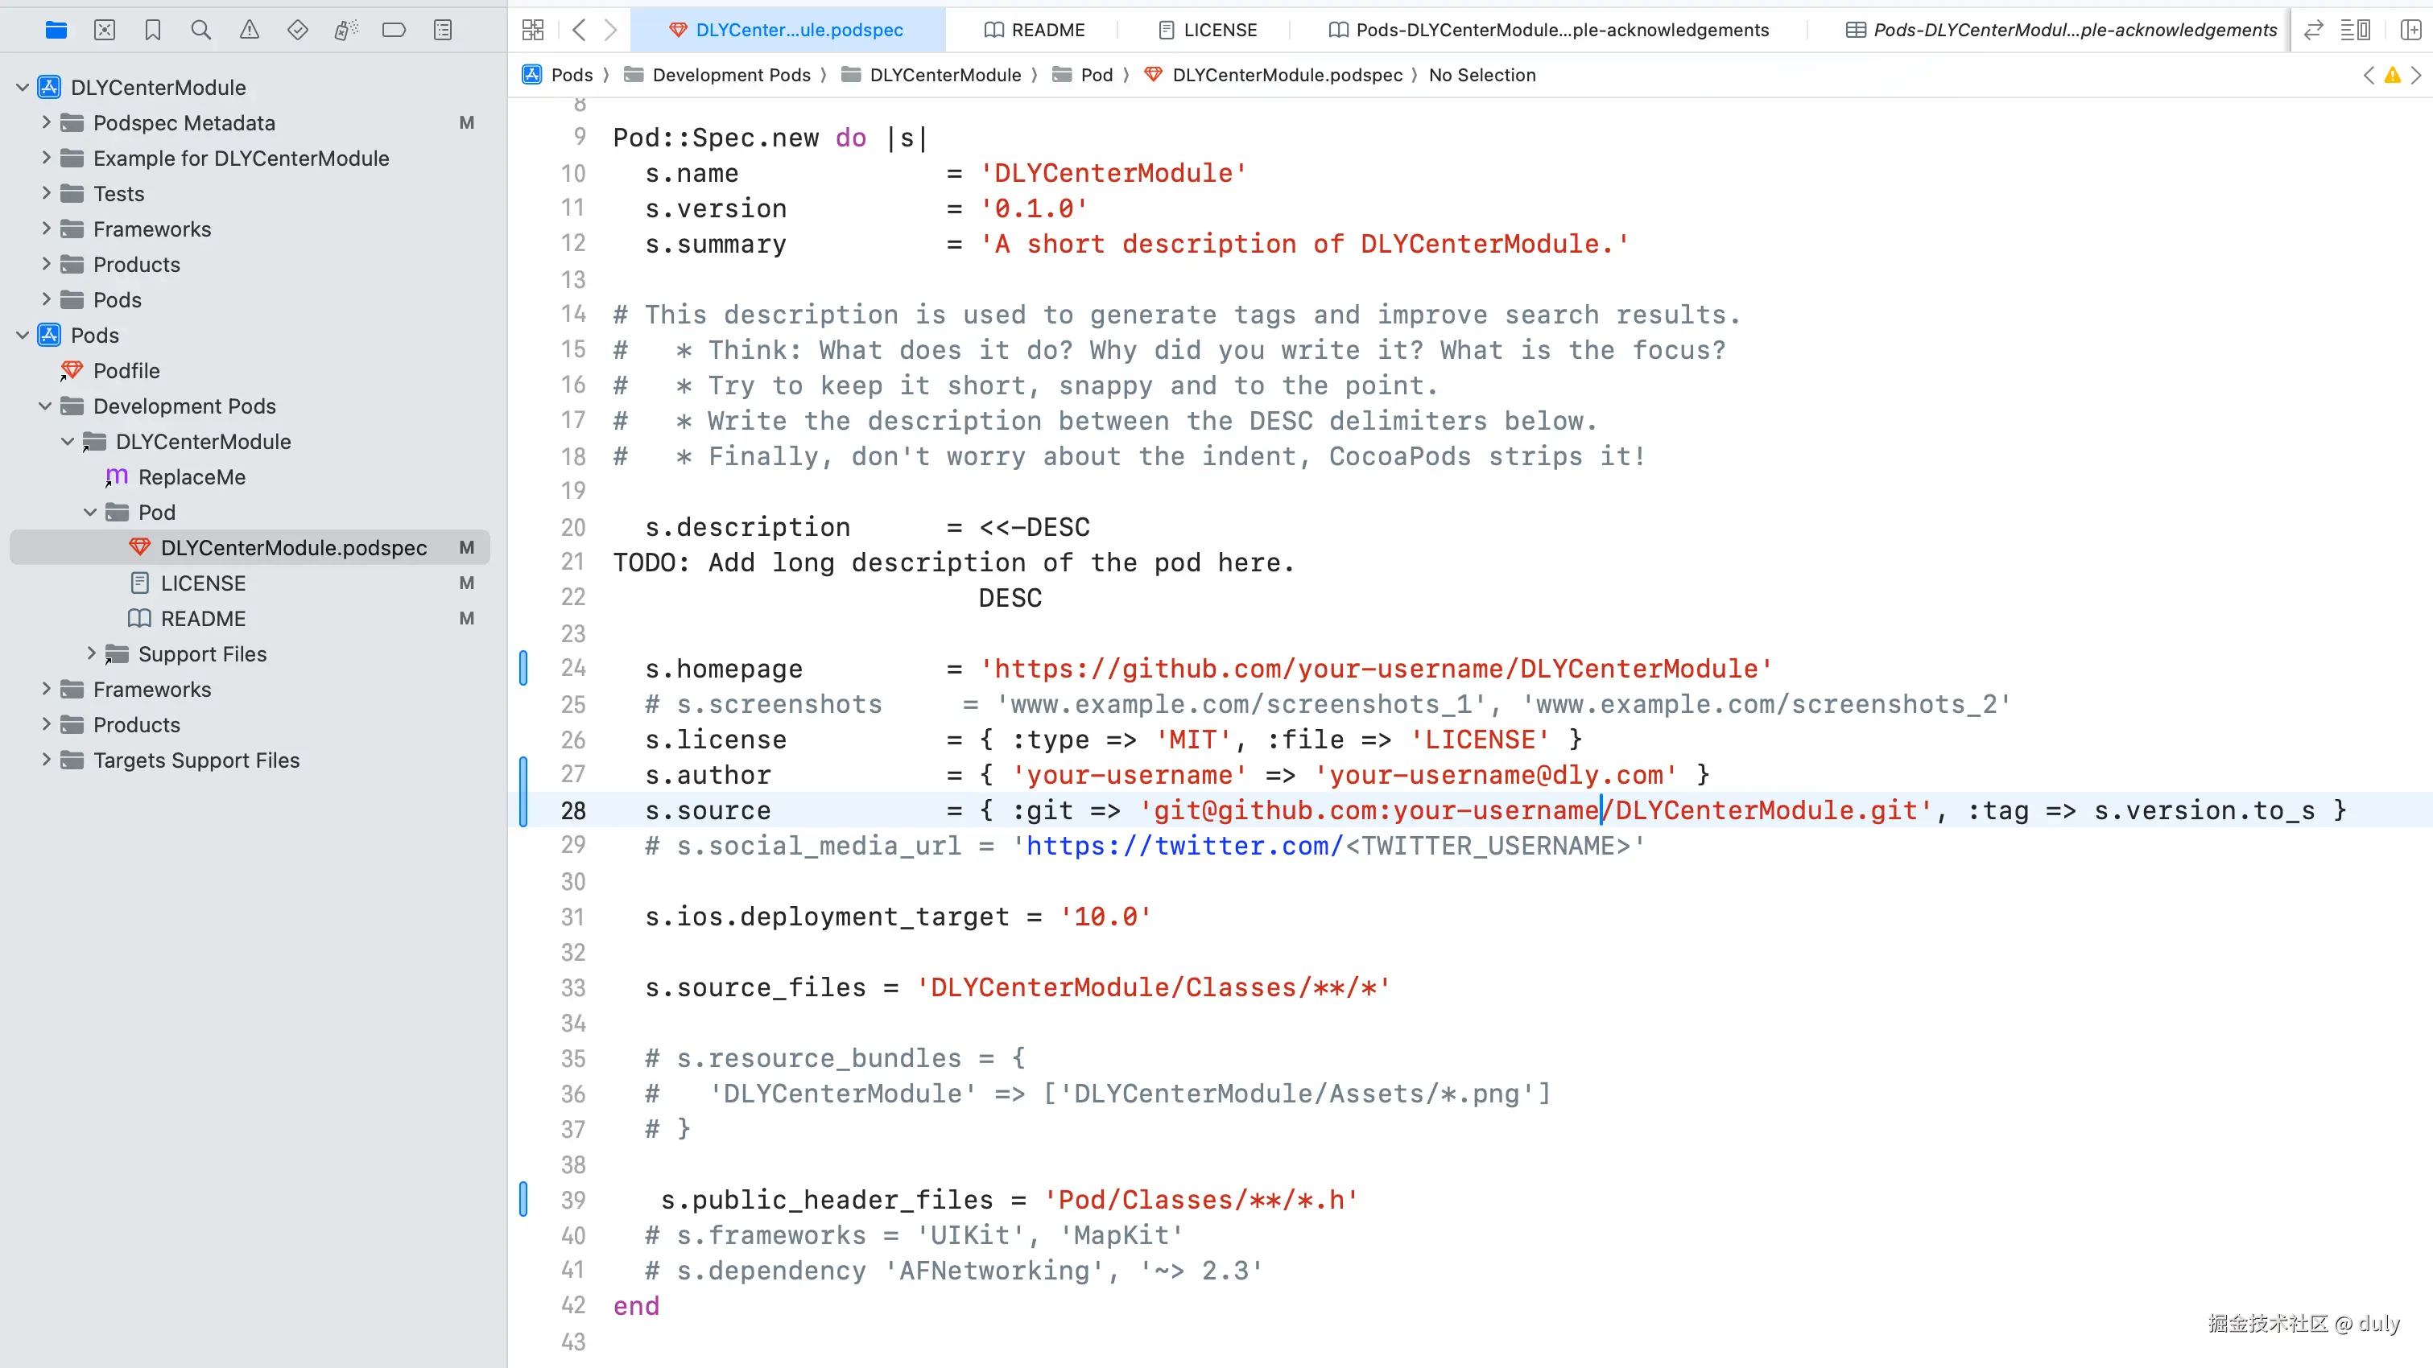Select DLYCenterModule.podspec in the navigator
This screenshot has width=2433, height=1368.
coord(250,547)
